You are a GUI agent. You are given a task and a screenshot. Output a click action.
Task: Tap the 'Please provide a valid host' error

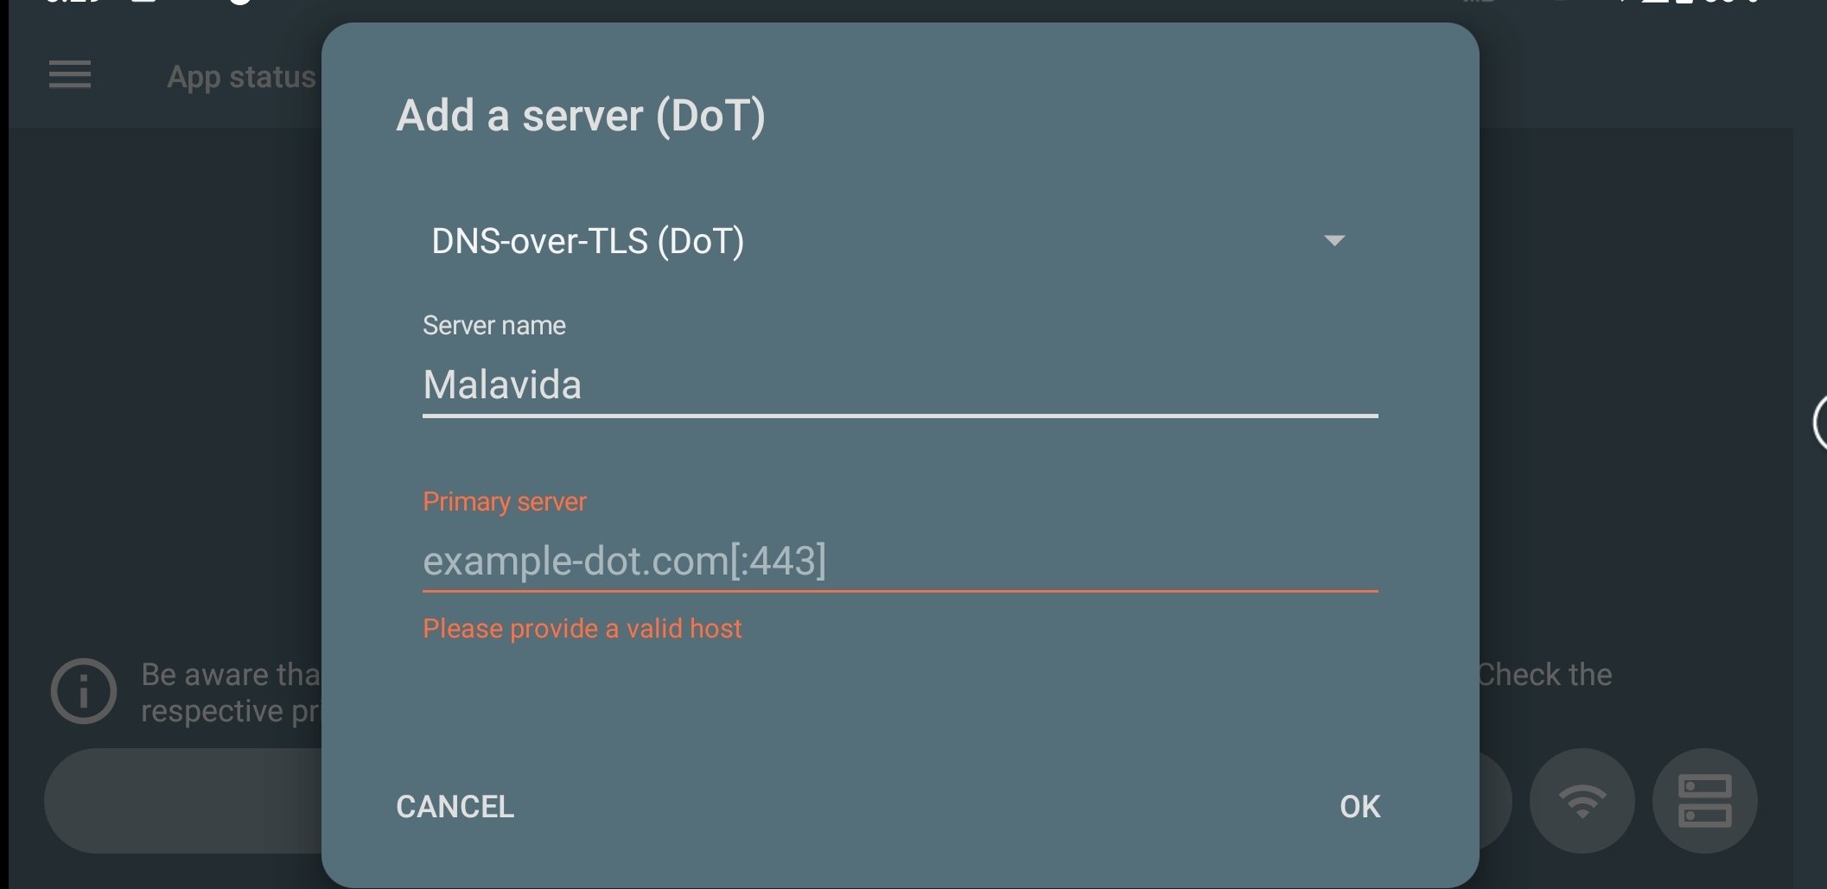click(x=582, y=628)
